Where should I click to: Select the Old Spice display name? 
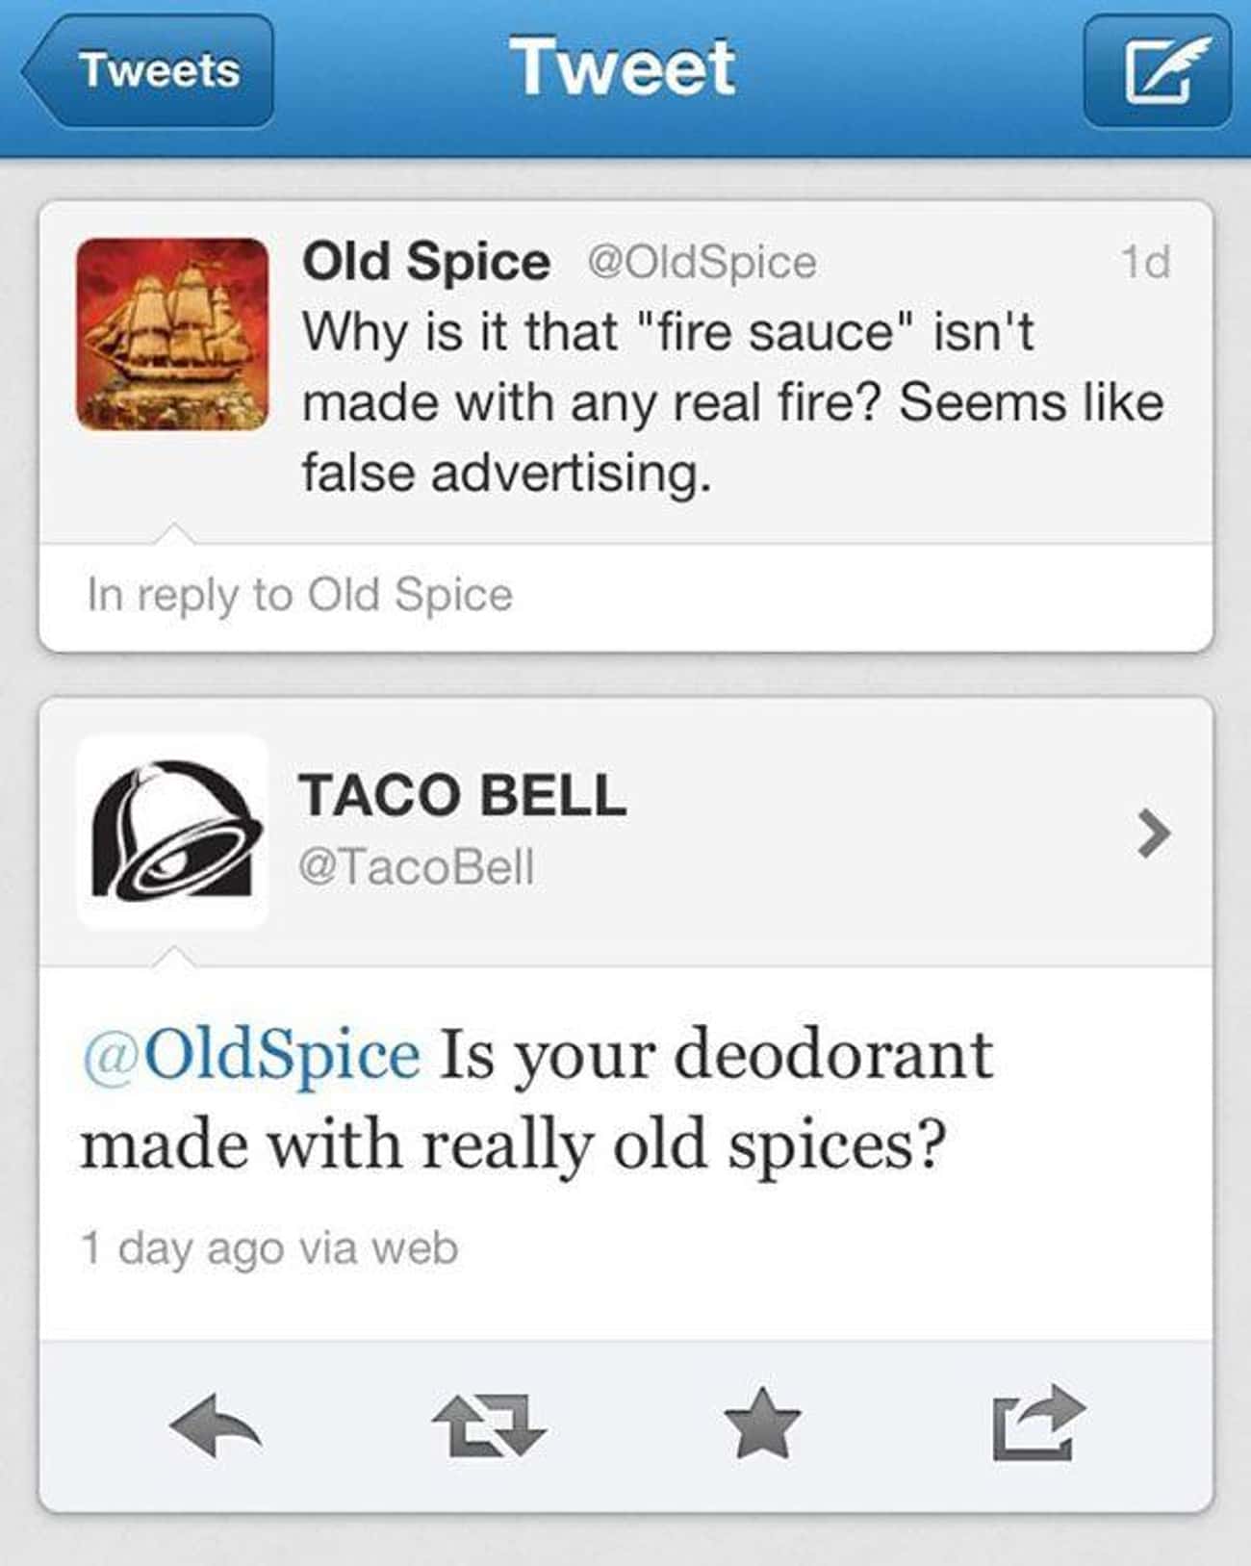click(x=425, y=262)
